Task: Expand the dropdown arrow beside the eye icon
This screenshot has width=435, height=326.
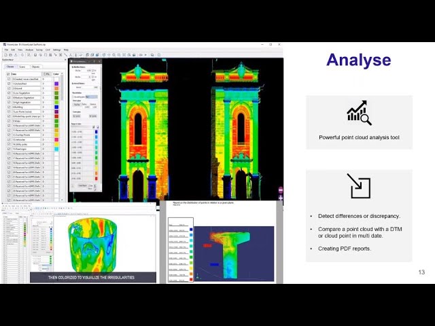Action: [146, 55]
